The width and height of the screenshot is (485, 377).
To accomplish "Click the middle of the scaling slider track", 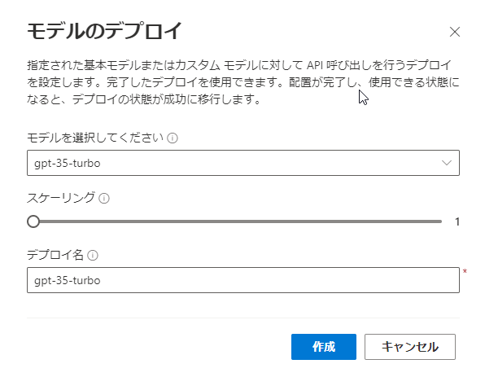I will point(238,221).
